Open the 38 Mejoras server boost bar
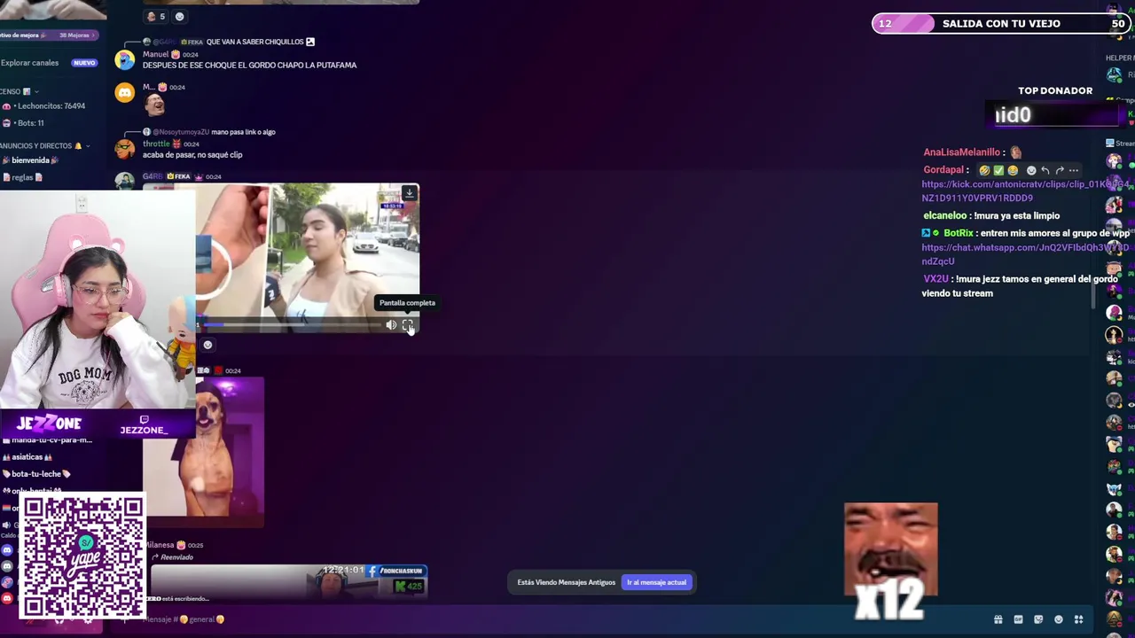The image size is (1135, 638). click(49, 35)
